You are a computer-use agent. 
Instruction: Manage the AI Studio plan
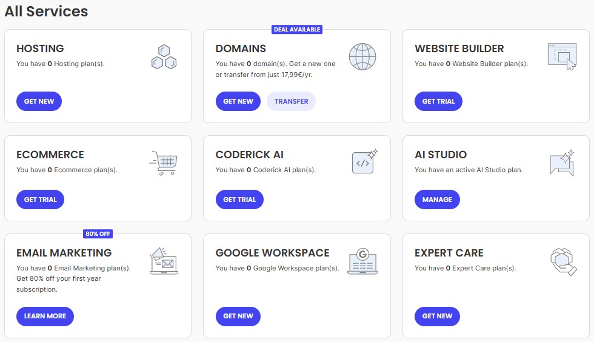pos(437,199)
